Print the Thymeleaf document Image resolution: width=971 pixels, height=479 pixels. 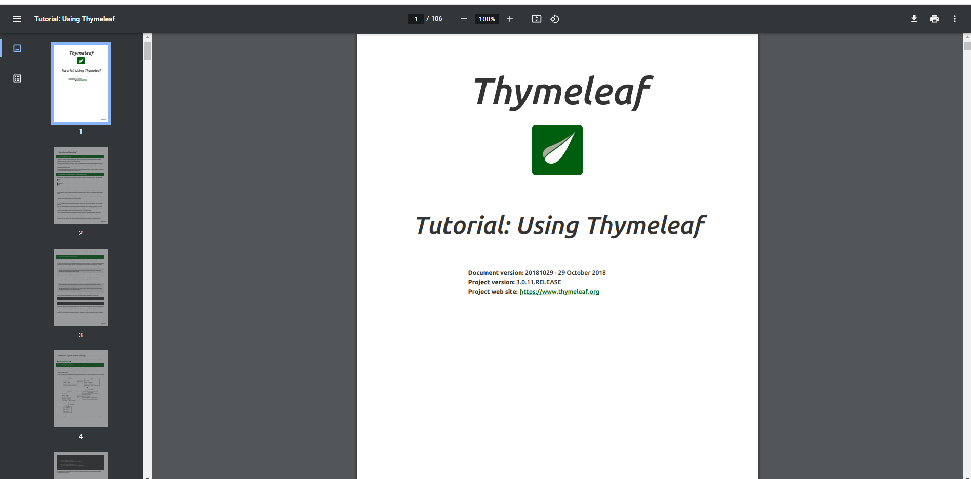pyautogui.click(x=934, y=19)
